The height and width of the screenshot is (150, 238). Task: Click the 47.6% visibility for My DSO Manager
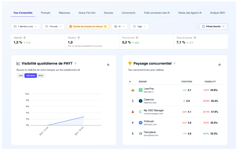tap(215, 112)
